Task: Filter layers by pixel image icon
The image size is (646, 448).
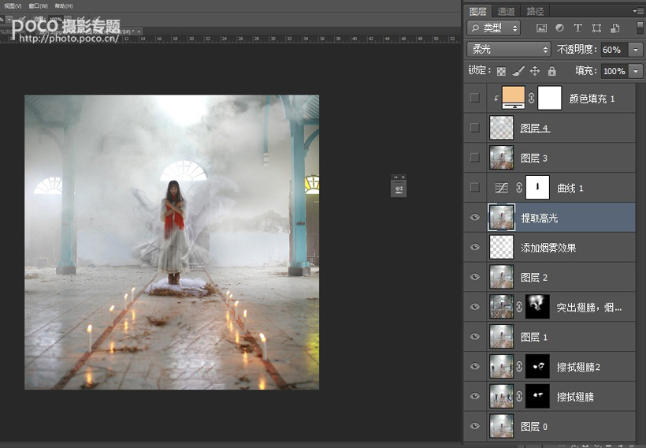Action: [541, 28]
